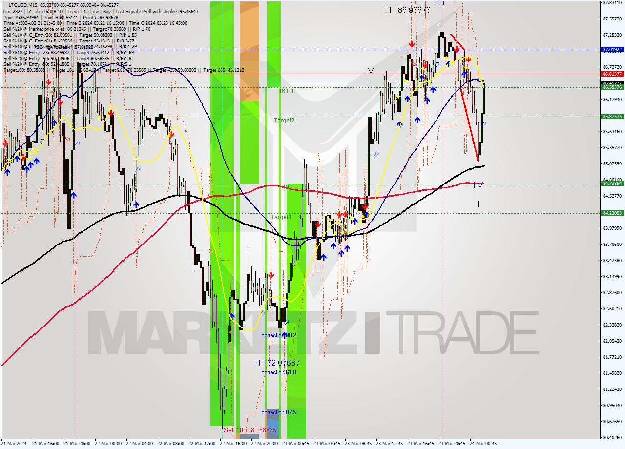625x449 pixels.
Task: Click the '23 Mar 12:45' time label
Action: [390, 444]
